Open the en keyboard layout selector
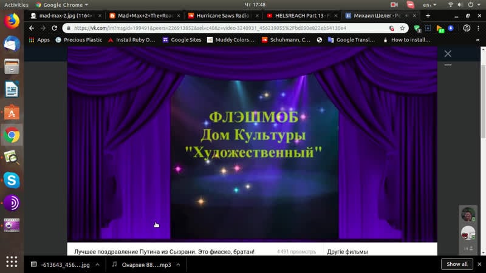This screenshot has height=273, width=486. pyautogui.click(x=430, y=5)
